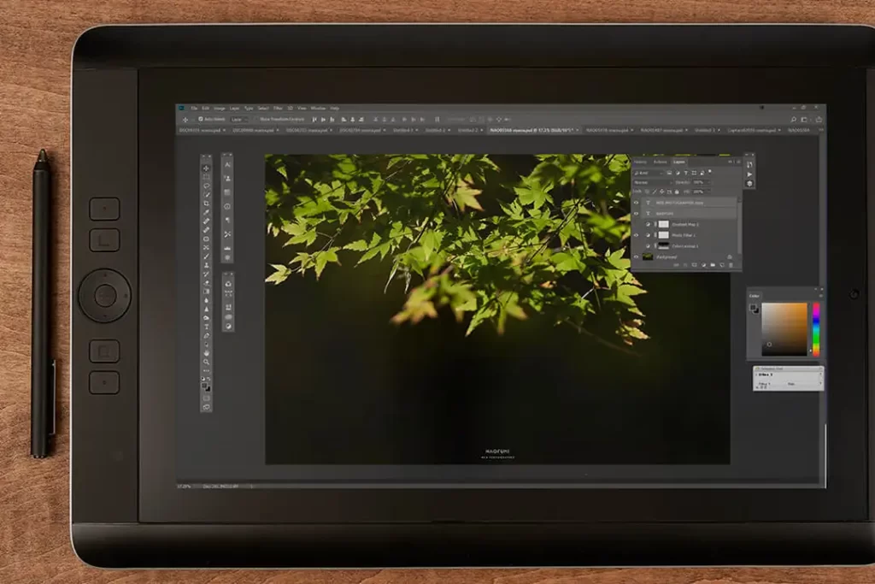Select the Hand tool
Viewport: 875px width, 584px height.
pyautogui.click(x=206, y=353)
